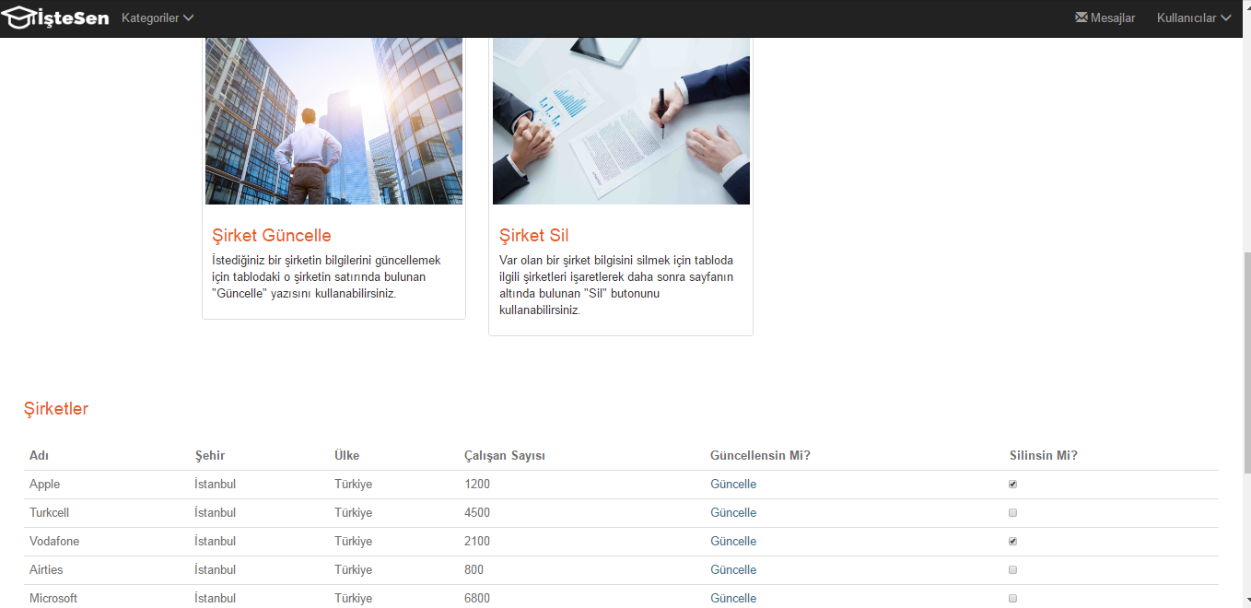The image size is (1251, 608).
Task: Select the Turkcell company name cell
Action: [50, 513]
